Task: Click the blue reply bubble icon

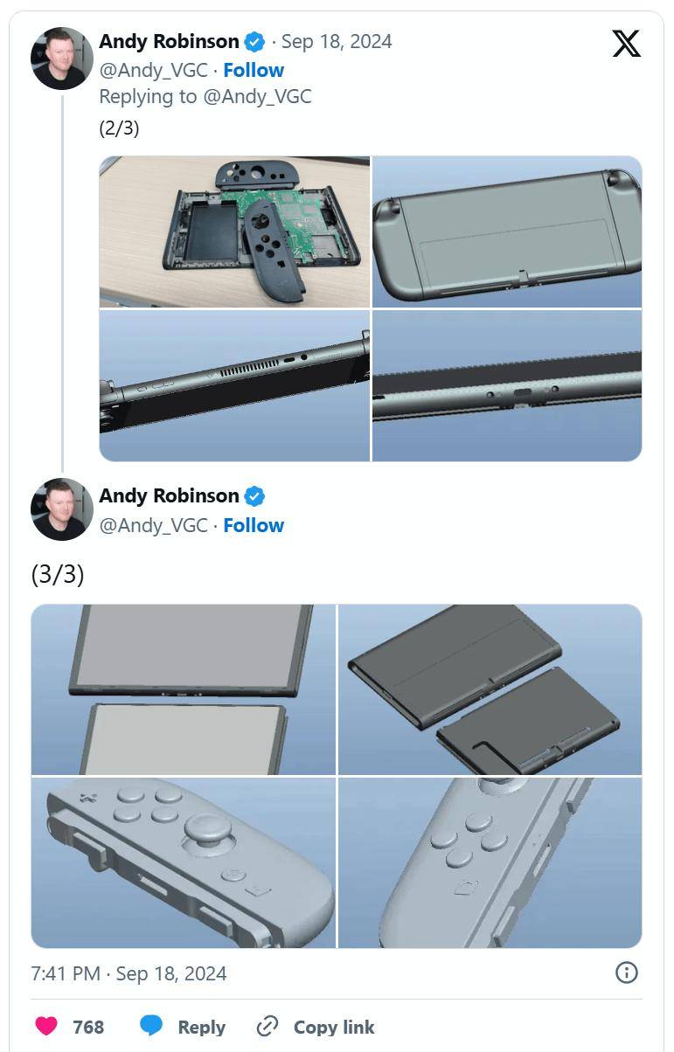Action: point(152,1027)
